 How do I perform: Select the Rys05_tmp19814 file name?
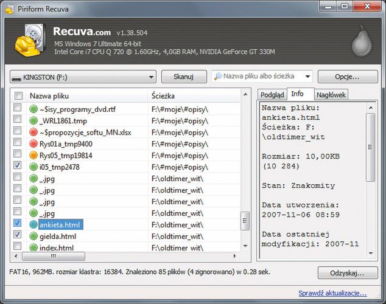(x=66, y=156)
